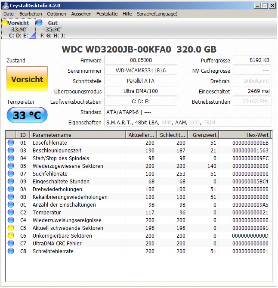
Task: Open the Sprache(Language) menu
Action: pos(157,14)
